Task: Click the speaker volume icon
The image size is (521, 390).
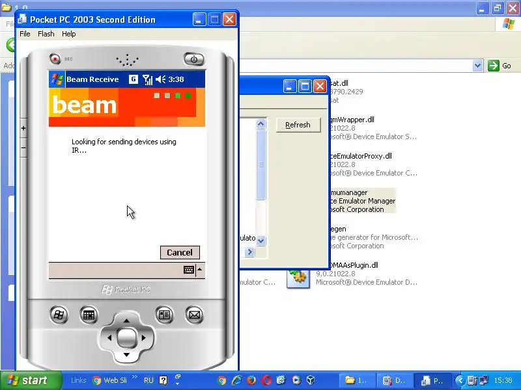Action: pyautogui.click(x=160, y=79)
